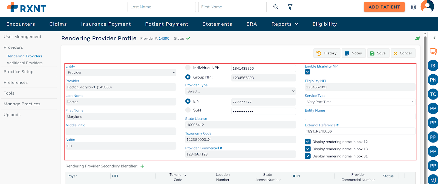This screenshot has width=438, height=184.
Task: Expand the Provider Type dropdown
Action: pyautogui.click(x=240, y=91)
